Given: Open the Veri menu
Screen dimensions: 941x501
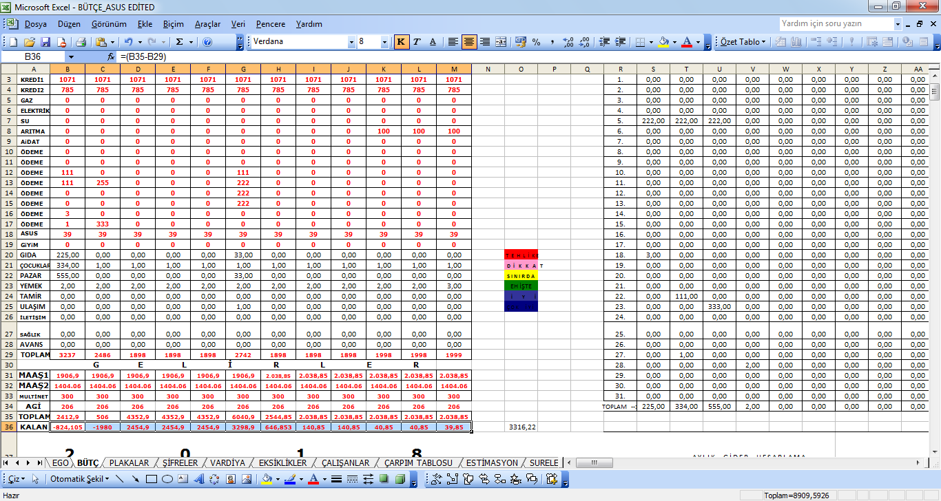Looking at the screenshot, I should [240, 24].
